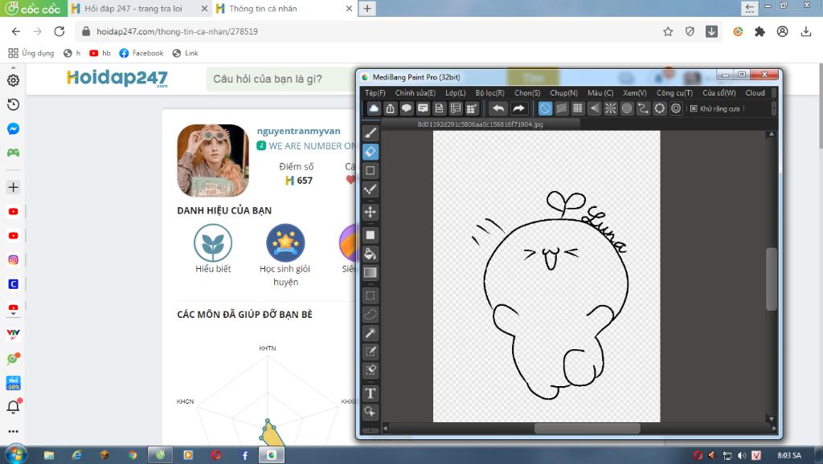Click the volume icon in system tray
The width and height of the screenshot is (823, 464).
(x=742, y=455)
